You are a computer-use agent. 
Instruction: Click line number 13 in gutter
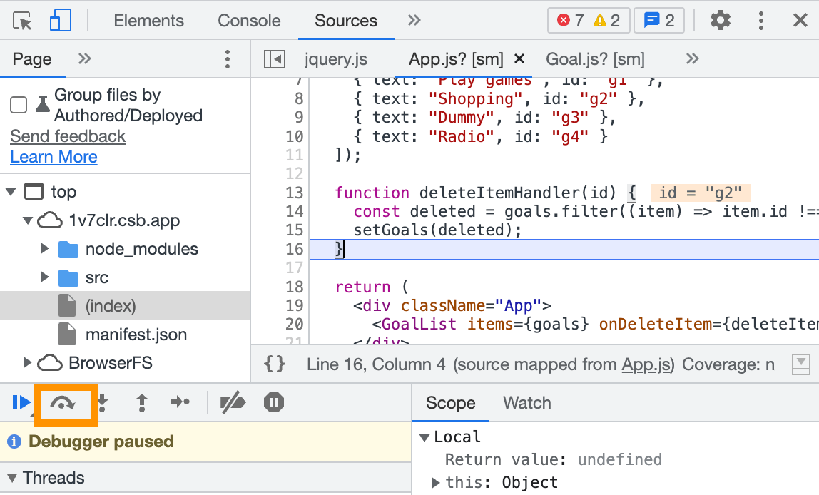pyautogui.click(x=294, y=193)
